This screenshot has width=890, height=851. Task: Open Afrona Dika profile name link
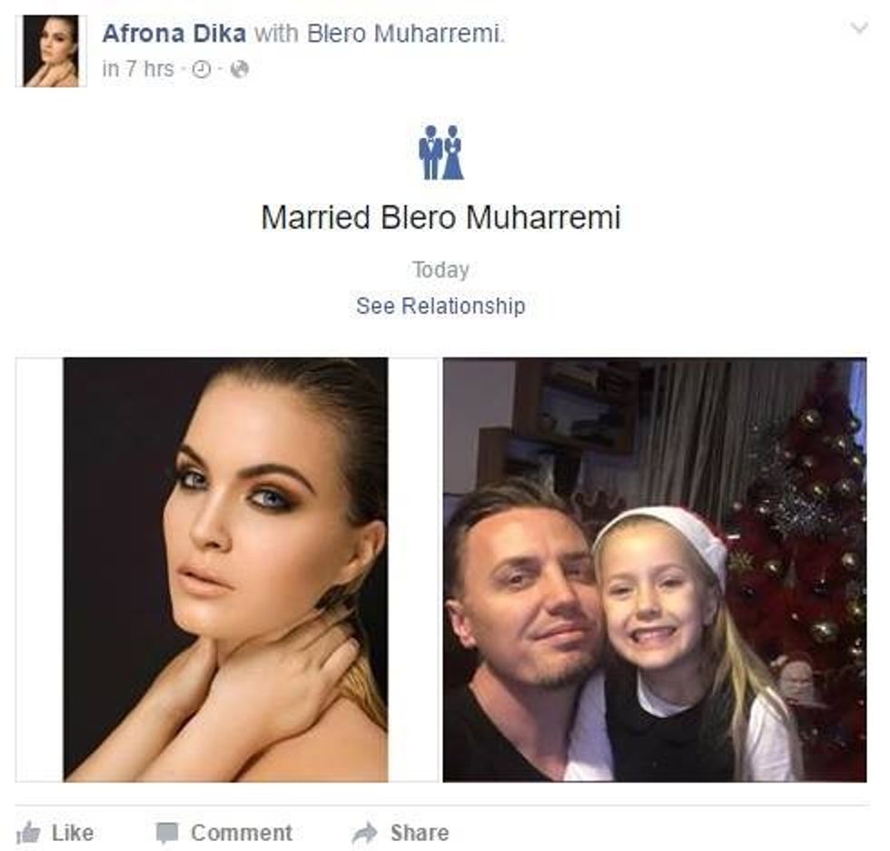[x=173, y=34]
